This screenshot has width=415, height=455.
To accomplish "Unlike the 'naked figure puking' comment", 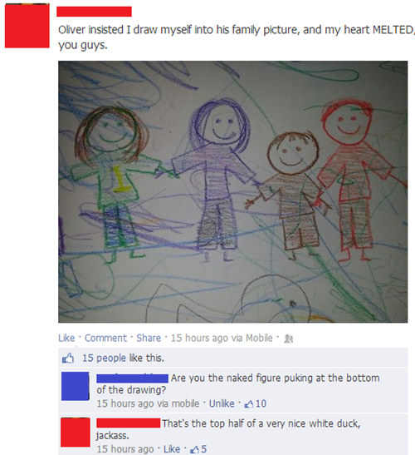I will point(222,403).
